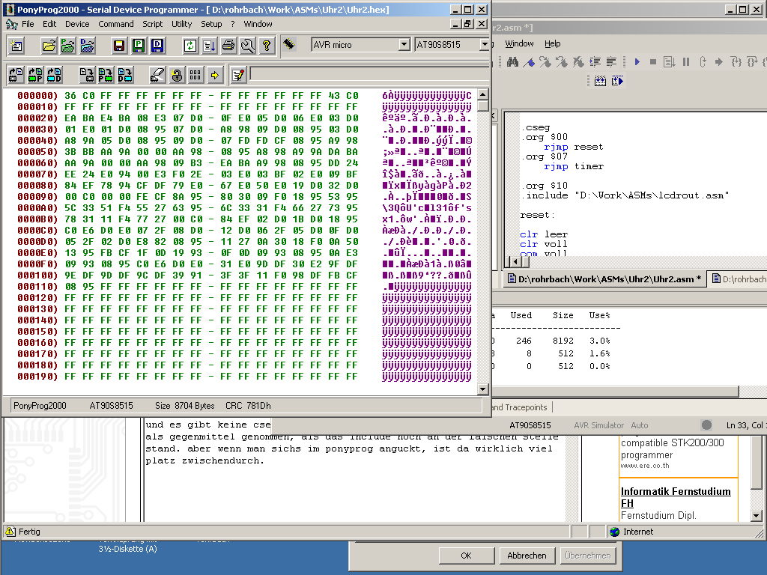Screen dimensions: 767x575
Task: Click the Write Data memory icon (cyan D)
Action: 125,75
